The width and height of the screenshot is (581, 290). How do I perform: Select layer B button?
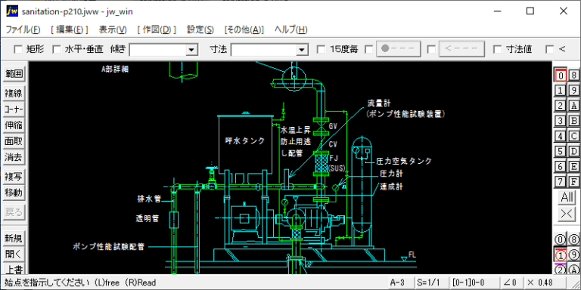click(x=574, y=121)
